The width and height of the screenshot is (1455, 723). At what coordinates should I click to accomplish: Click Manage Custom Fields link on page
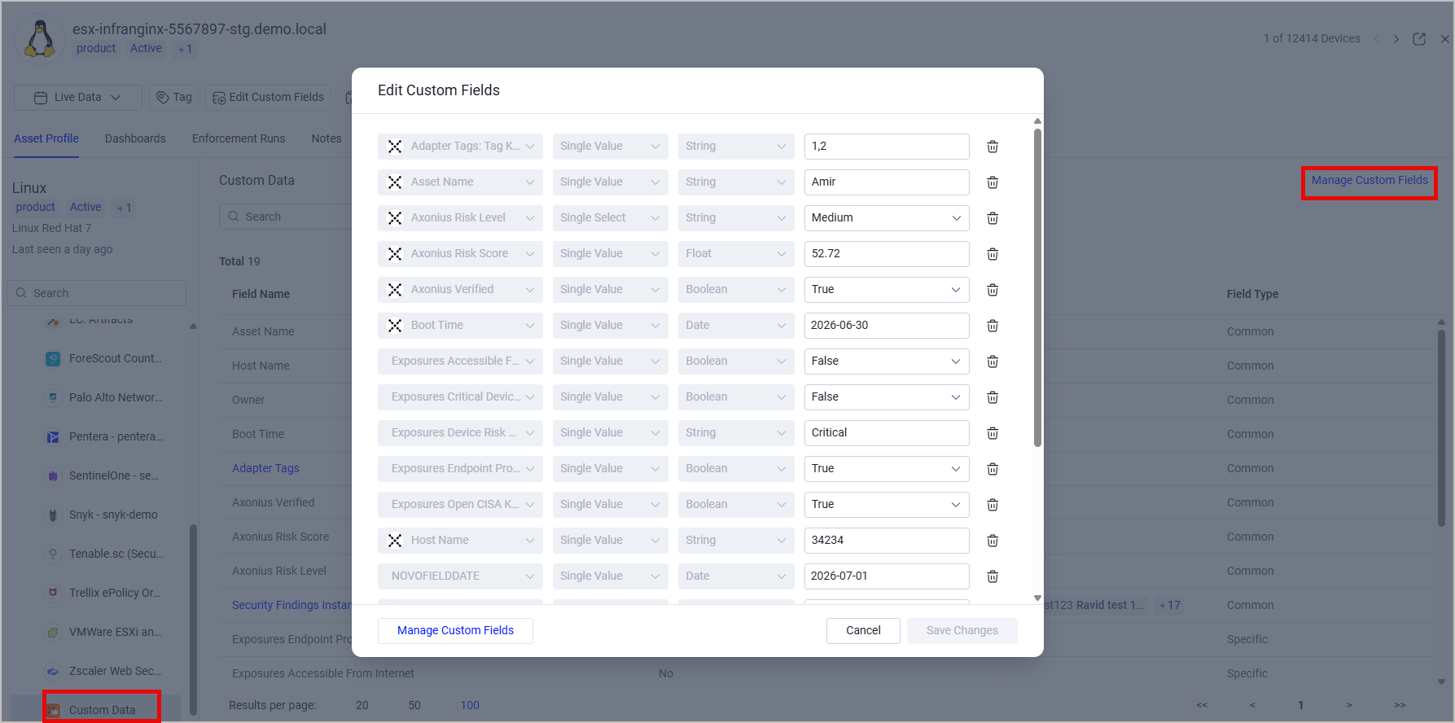click(1370, 181)
